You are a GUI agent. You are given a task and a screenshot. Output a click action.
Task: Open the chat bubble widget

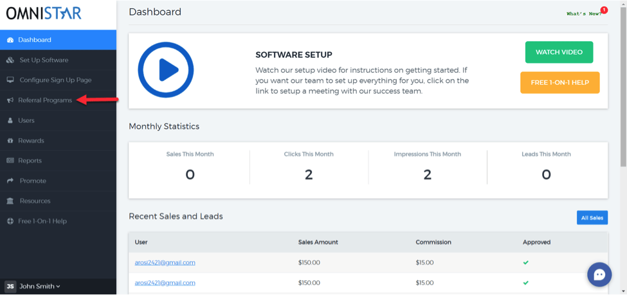(x=599, y=274)
